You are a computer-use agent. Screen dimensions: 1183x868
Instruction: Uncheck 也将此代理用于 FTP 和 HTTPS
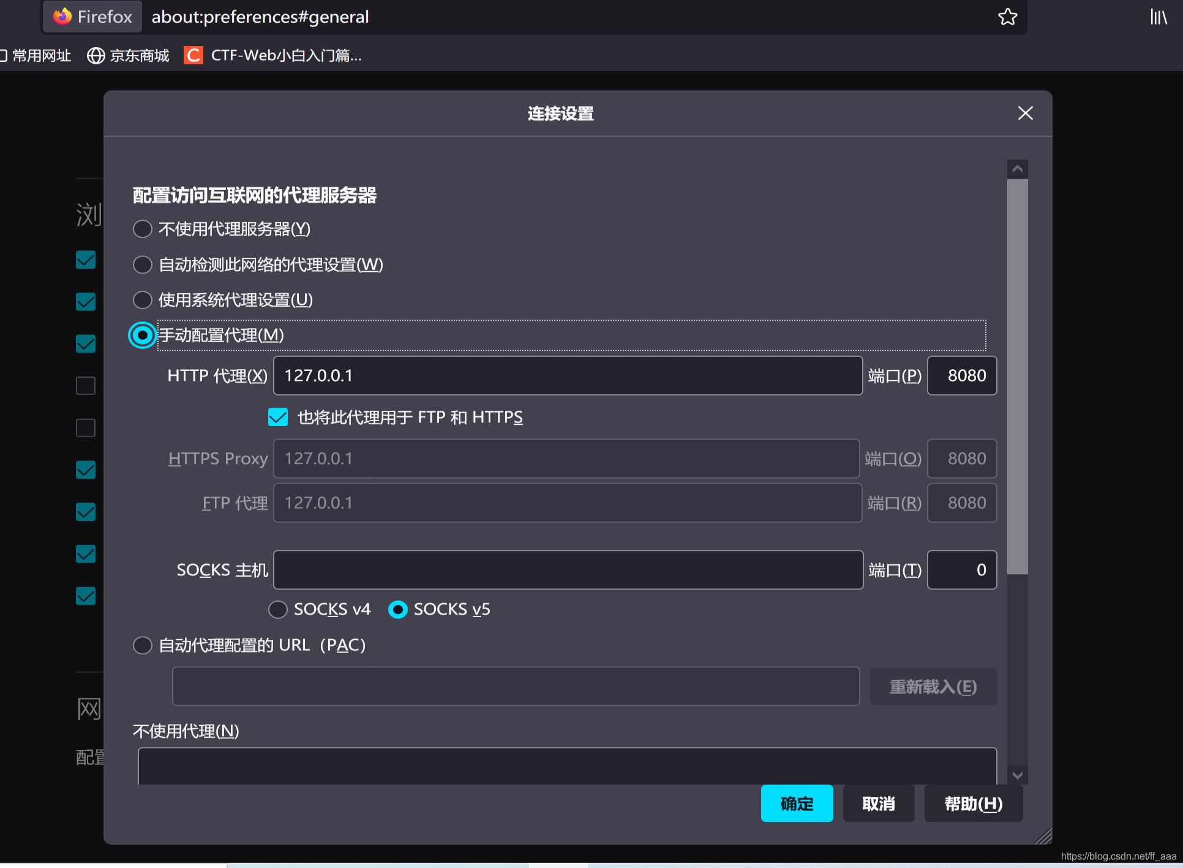point(277,417)
